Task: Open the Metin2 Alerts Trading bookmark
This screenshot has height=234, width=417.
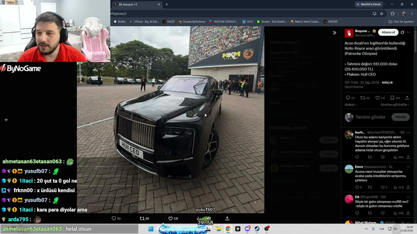Action: 305,22
